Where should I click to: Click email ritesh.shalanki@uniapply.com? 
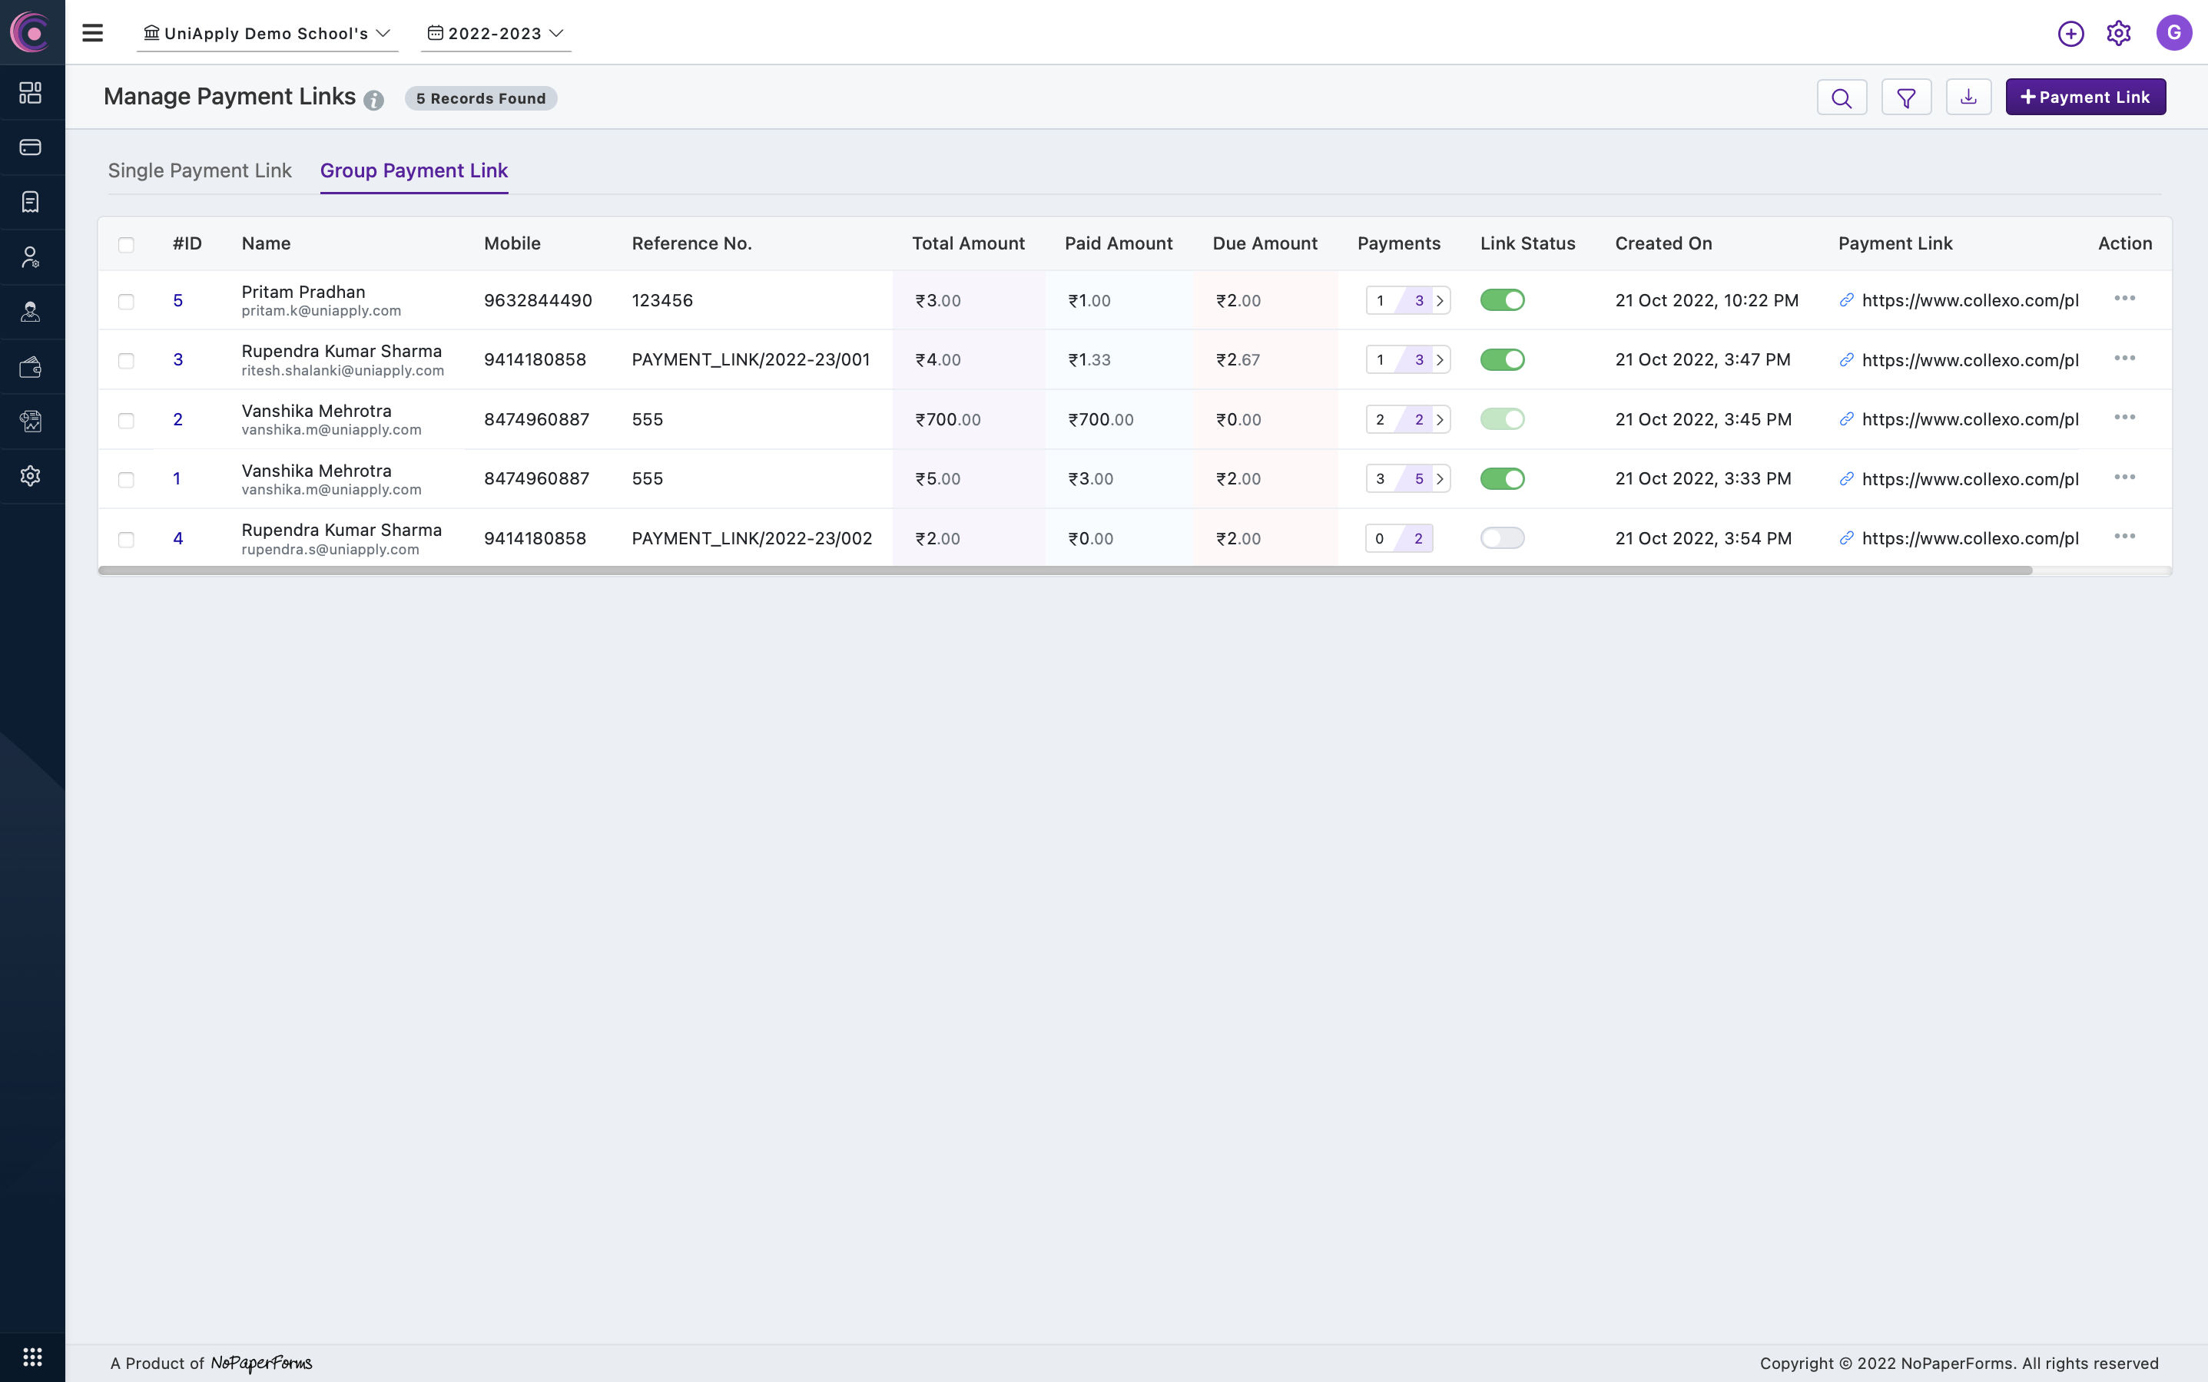[343, 371]
